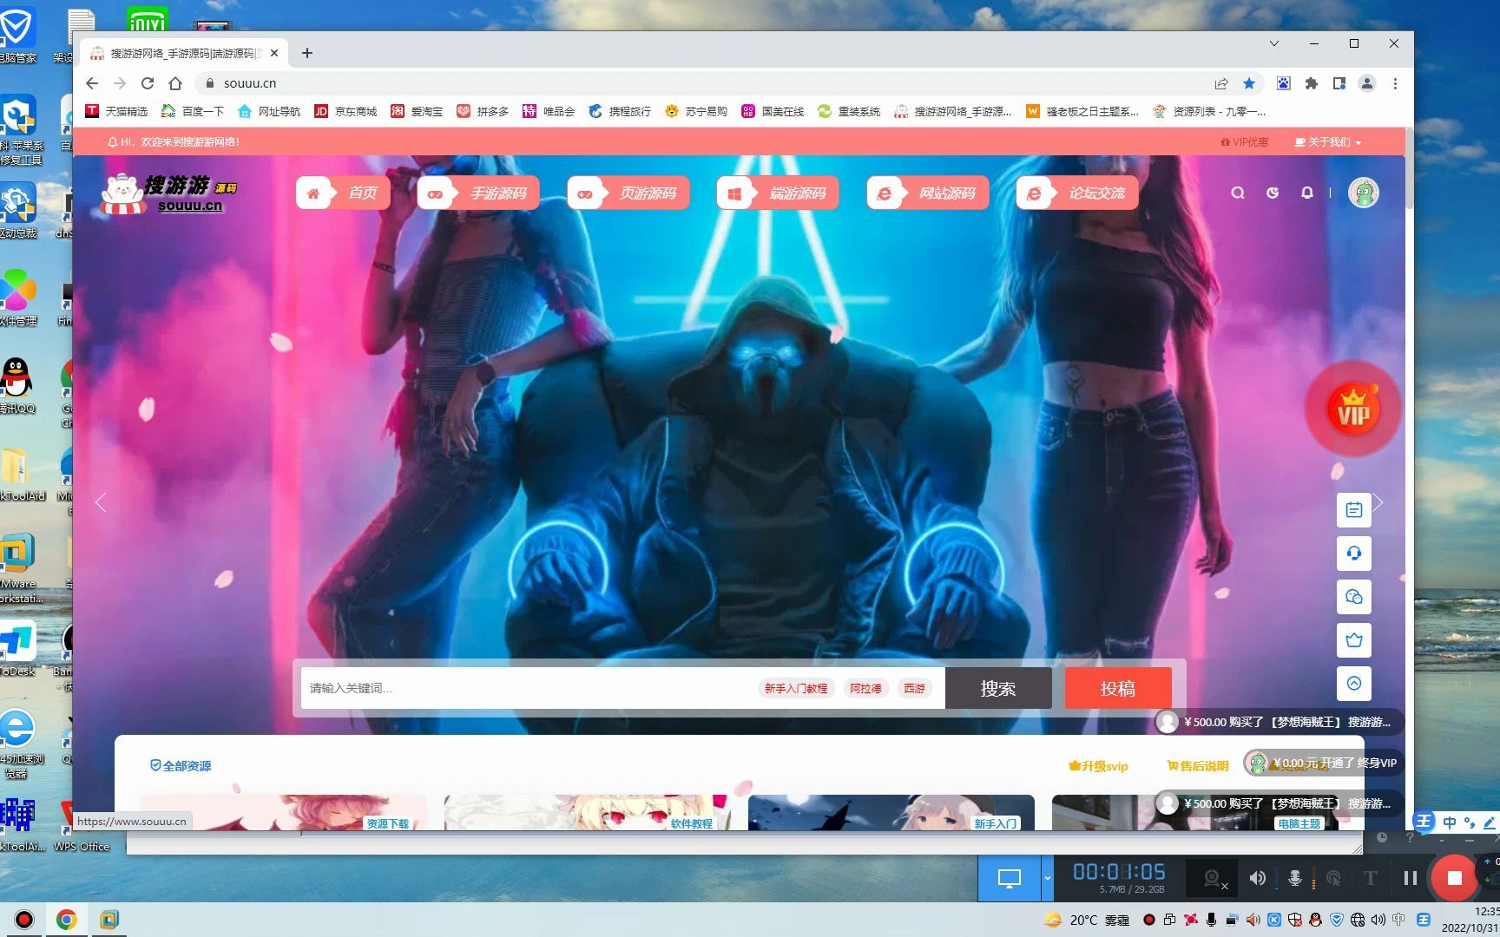1500x937 pixels.
Task: Toggle recorder webcam capture
Action: coord(1214,879)
